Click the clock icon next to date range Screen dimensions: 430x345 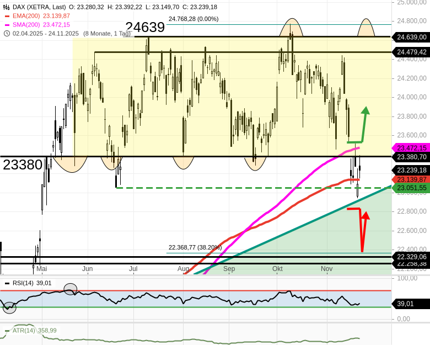point(7,33)
